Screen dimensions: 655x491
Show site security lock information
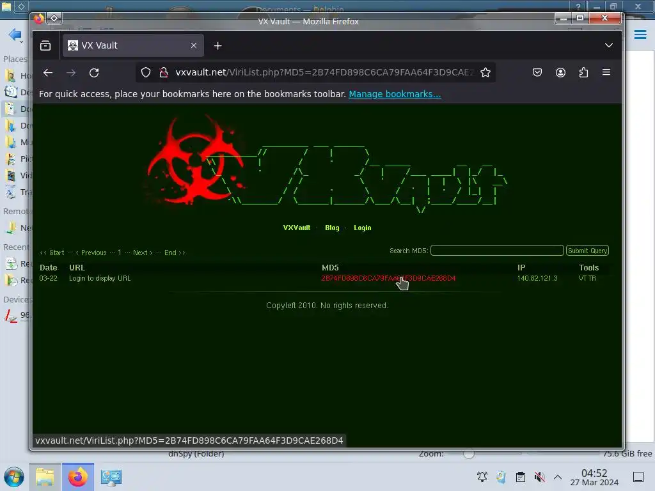[x=164, y=73]
